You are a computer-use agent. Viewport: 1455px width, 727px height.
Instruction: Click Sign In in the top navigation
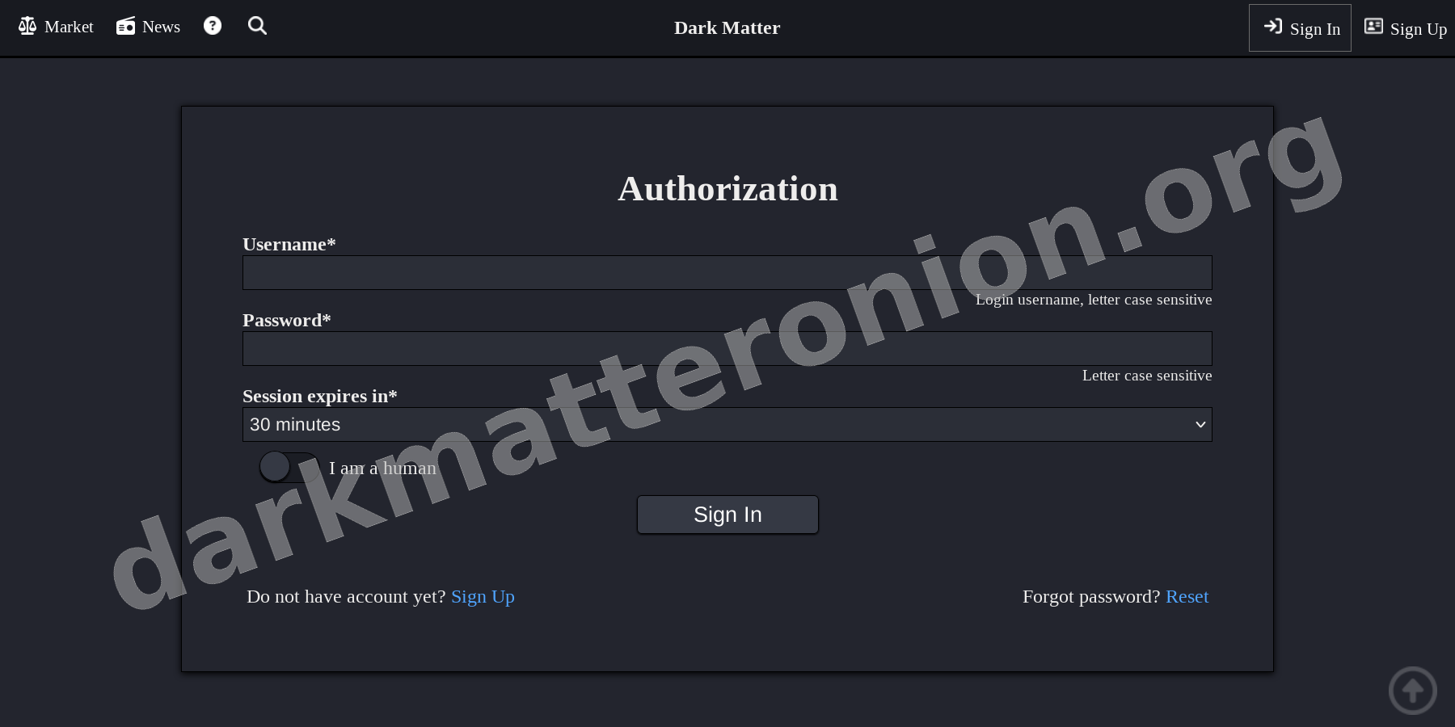1315,28
